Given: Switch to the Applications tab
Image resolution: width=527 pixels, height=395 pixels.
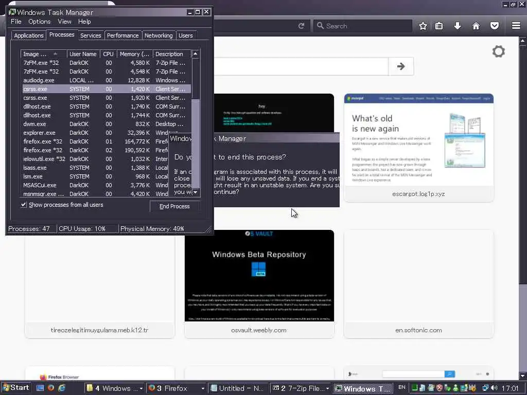Looking at the screenshot, I should (x=29, y=35).
